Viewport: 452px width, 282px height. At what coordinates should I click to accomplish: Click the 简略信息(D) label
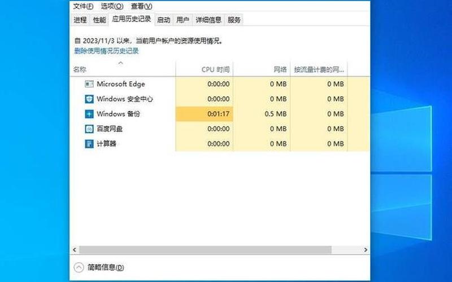tap(106, 267)
